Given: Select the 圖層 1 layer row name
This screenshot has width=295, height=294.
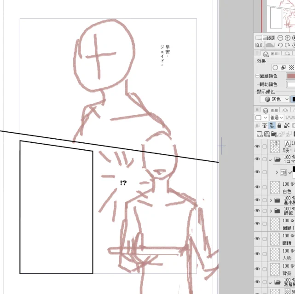Looking at the screenshot, I should 288,228.
